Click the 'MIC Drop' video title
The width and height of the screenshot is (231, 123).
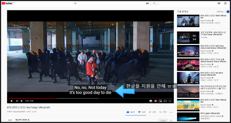213,47
